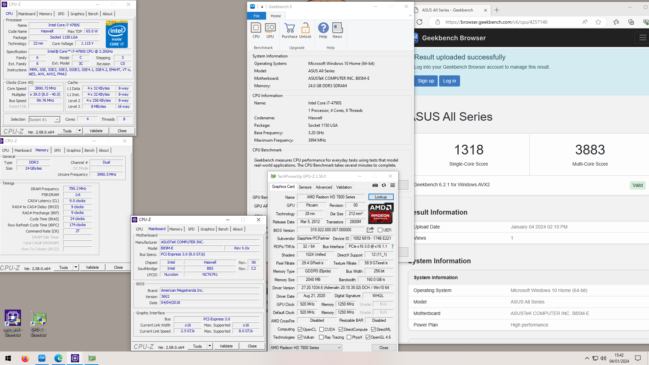
Task: Toggle the Vulkan checkbox in GPU-Z
Action: point(300,337)
